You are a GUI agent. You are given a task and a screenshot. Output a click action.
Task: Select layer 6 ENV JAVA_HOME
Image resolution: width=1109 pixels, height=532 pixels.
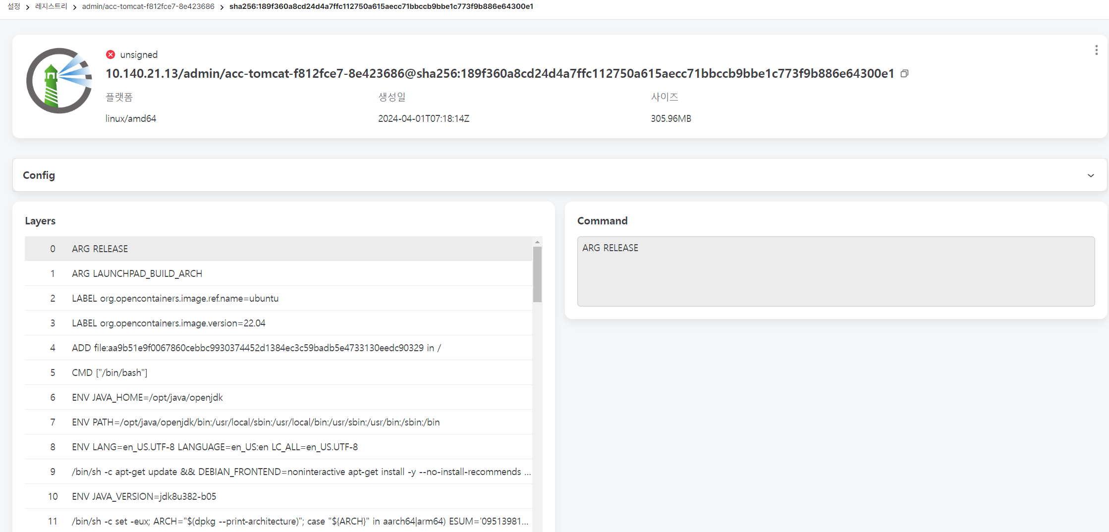(x=278, y=397)
